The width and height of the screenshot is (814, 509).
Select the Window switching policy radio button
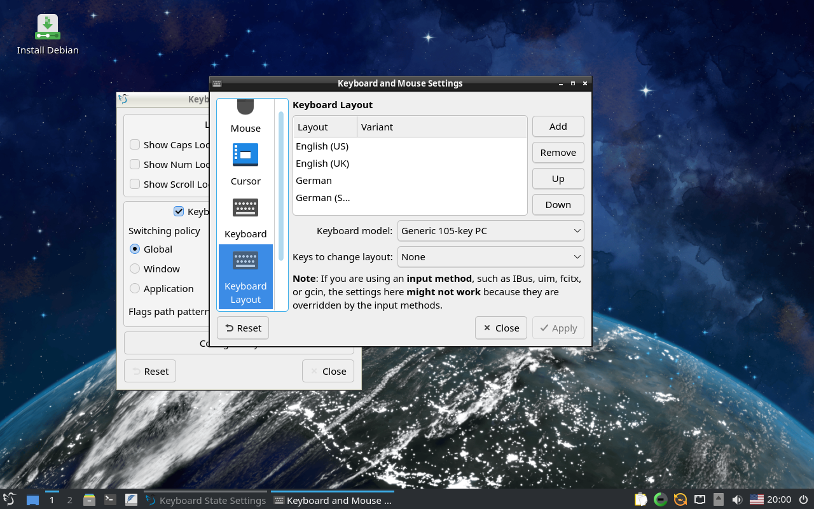pos(135,269)
